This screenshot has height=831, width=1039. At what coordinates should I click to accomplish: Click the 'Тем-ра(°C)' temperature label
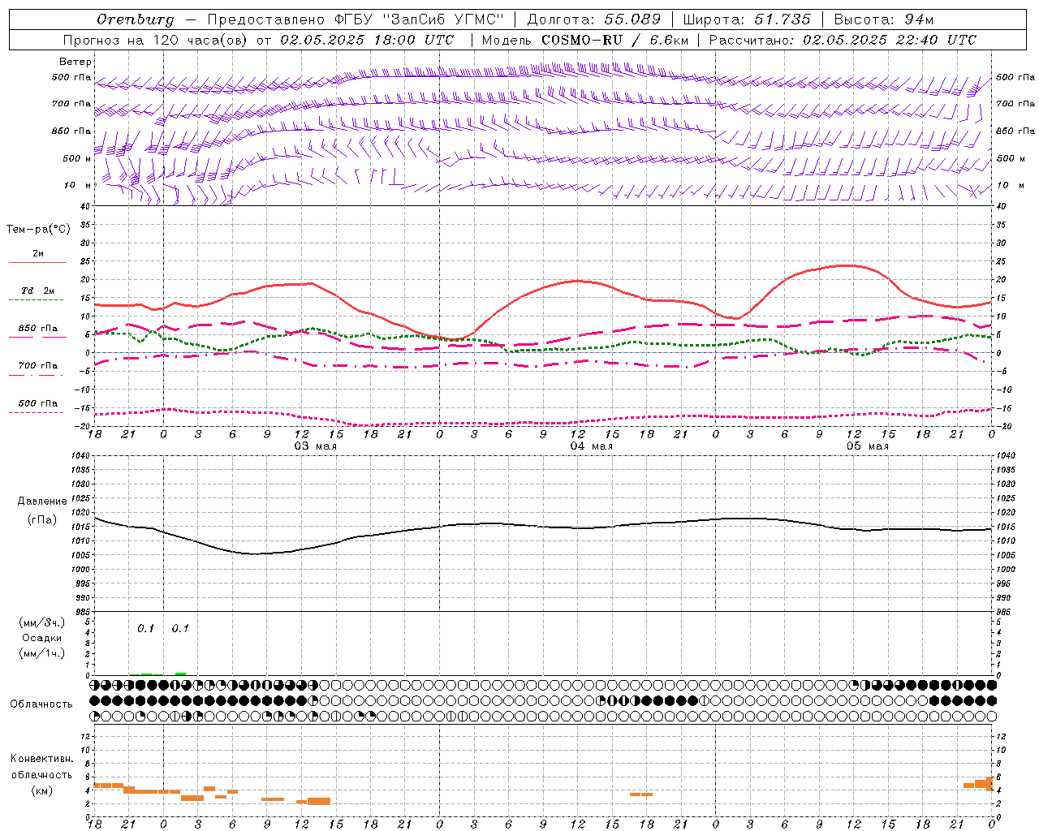click(x=38, y=230)
